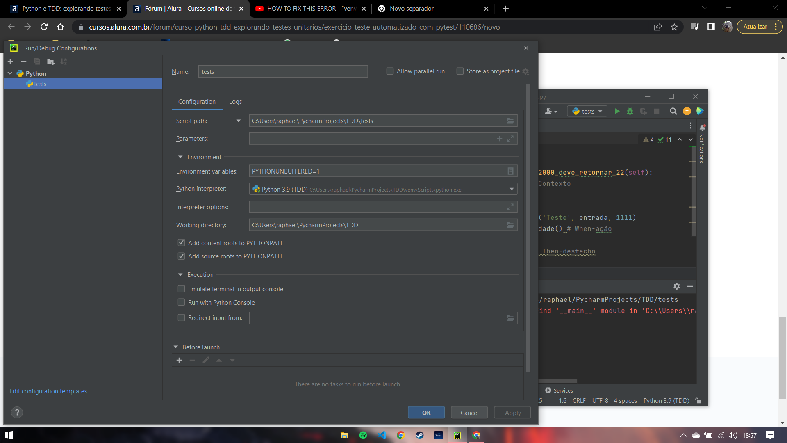Viewport: 787px width, 443px height.
Task: Open run panel settings gear in PyCharm
Action: click(x=677, y=286)
